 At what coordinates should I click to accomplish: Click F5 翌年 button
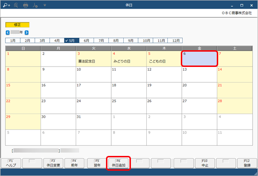pos(97,163)
